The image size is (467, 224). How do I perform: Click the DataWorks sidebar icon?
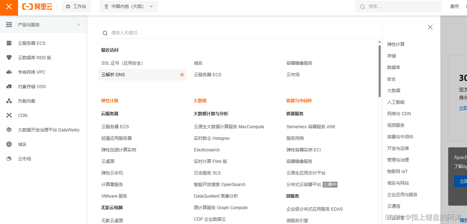[9, 130]
